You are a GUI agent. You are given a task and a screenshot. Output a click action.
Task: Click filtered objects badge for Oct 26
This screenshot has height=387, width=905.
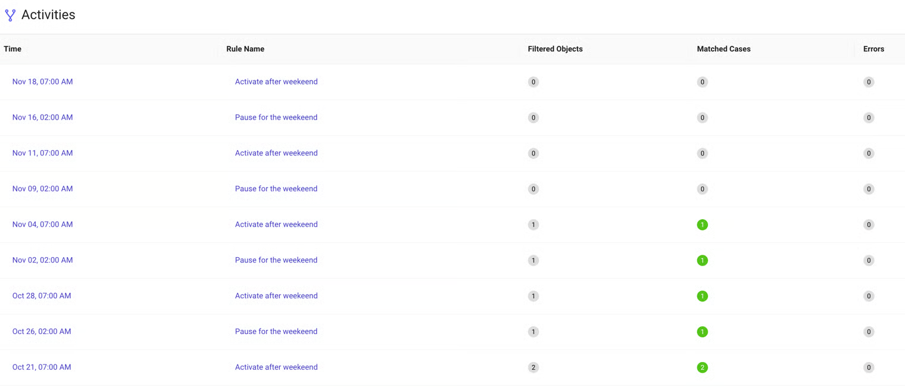[533, 332]
